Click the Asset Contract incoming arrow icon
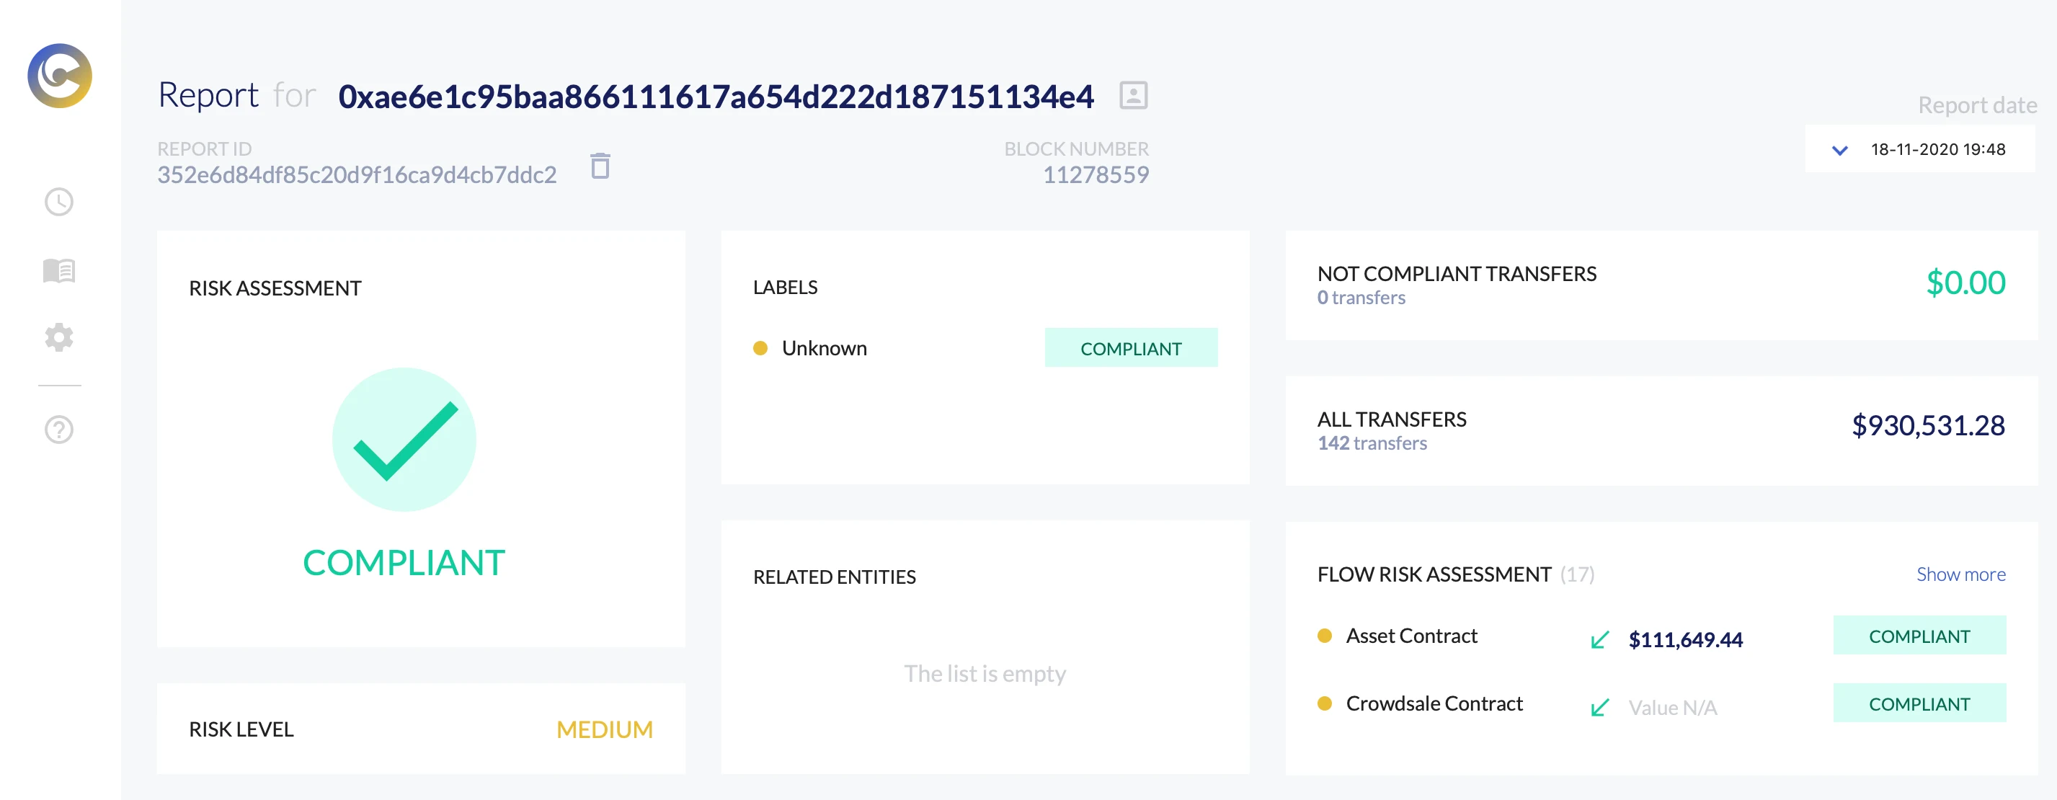Image resolution: width=2057 pixels, height=800 pixels. [x=1599, y=639]
